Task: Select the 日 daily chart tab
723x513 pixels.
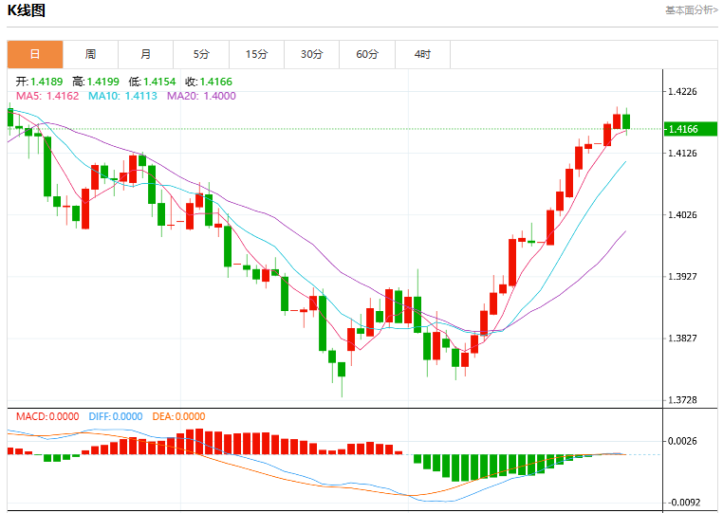Action: coord(35,54)
